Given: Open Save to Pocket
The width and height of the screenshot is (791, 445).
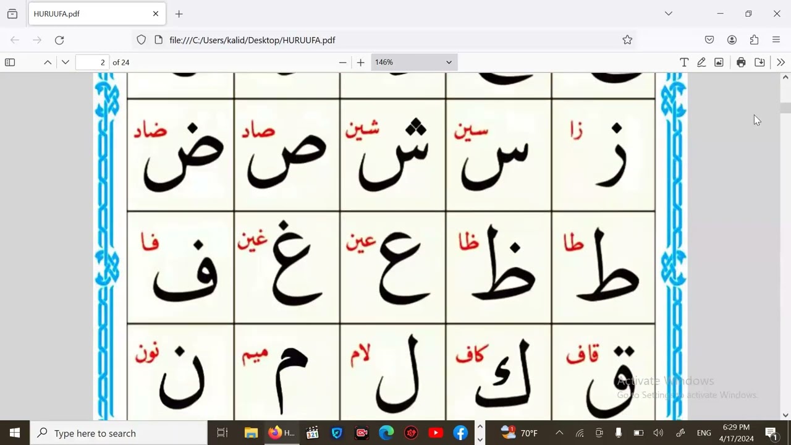Looking at the screenshot, I should point(709,40).
